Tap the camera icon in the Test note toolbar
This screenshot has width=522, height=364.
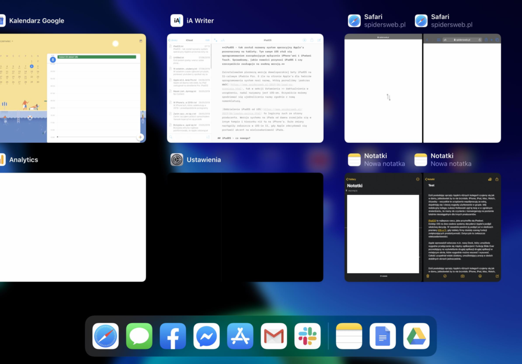point(462,276)
